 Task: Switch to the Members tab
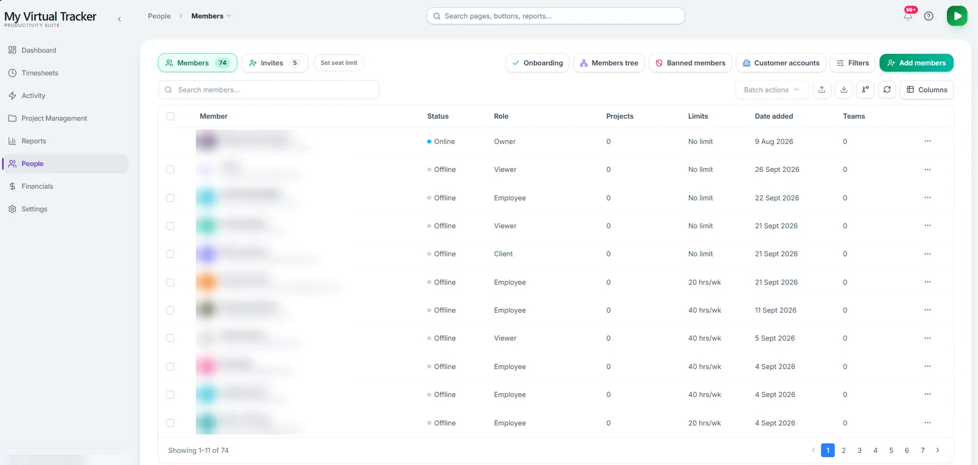pyautogui.click(x=197, y=63)
